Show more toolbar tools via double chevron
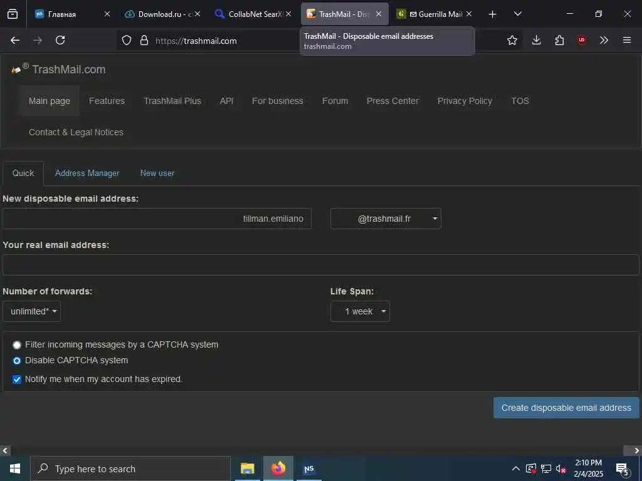 click(604, 40)
